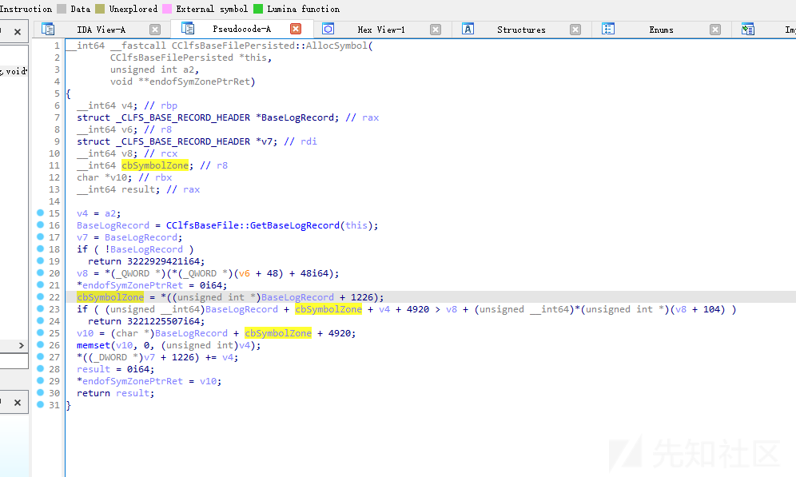
Task: Select highlighted cbSymbolZone variable on line 11
Action: coord(155,165)
